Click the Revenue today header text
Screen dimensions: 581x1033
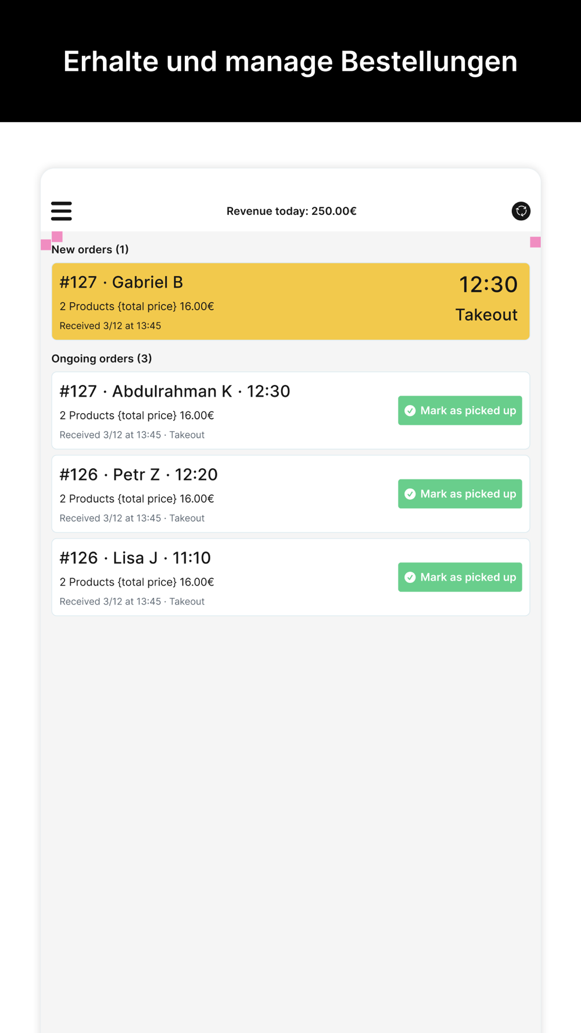291,211
